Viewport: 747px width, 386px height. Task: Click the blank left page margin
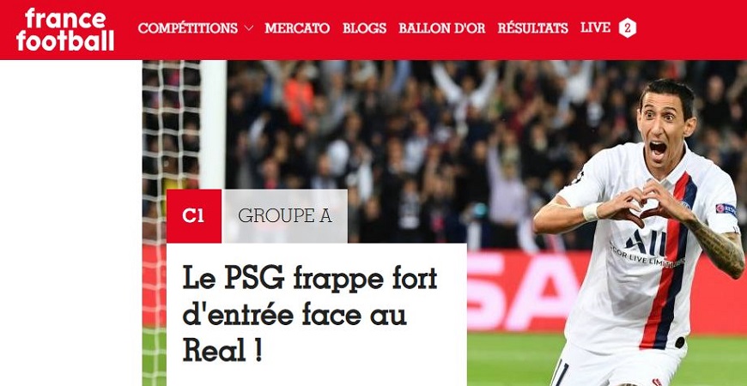(x=71, y=223)
